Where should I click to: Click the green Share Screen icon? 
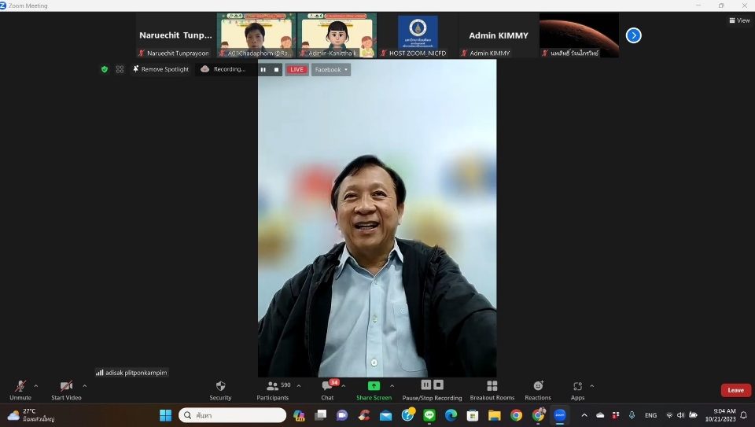click(x=374, y=385)
